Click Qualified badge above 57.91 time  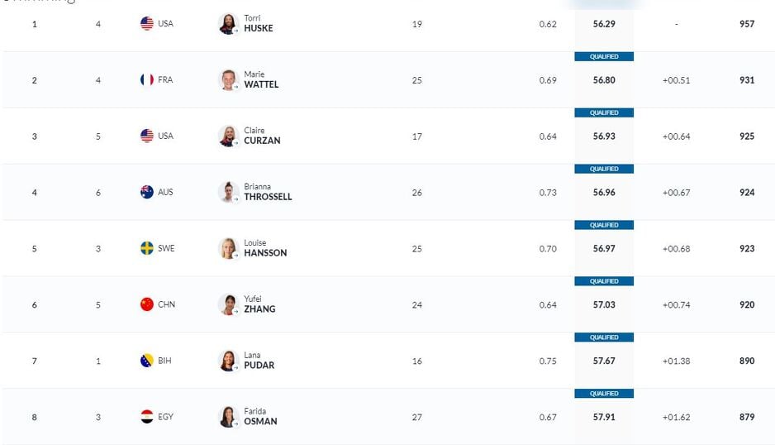604,394
